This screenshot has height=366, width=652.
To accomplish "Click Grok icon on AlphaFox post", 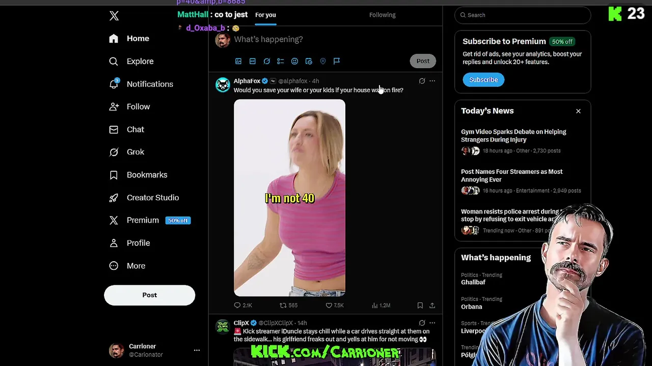I will coord(422,81).
